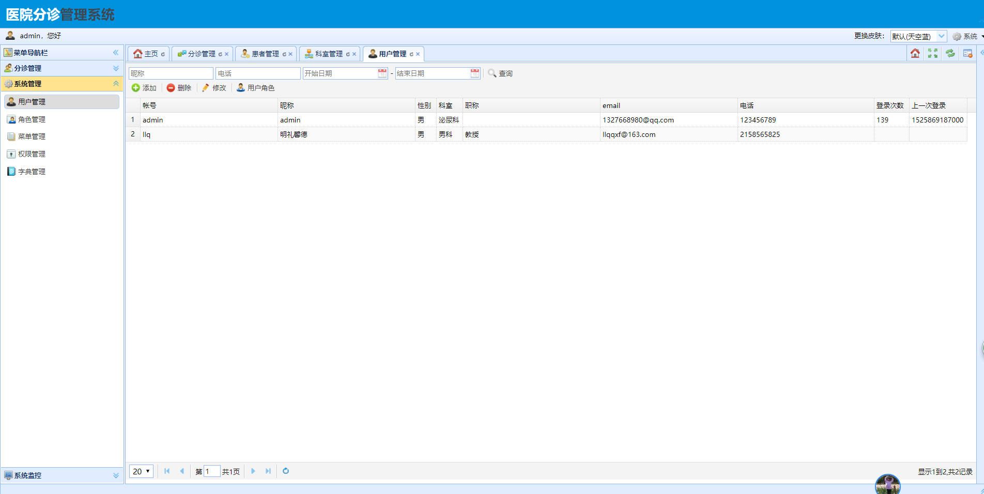Click the close-tabs window icon in tab toolbar

(x=968, y=53)
